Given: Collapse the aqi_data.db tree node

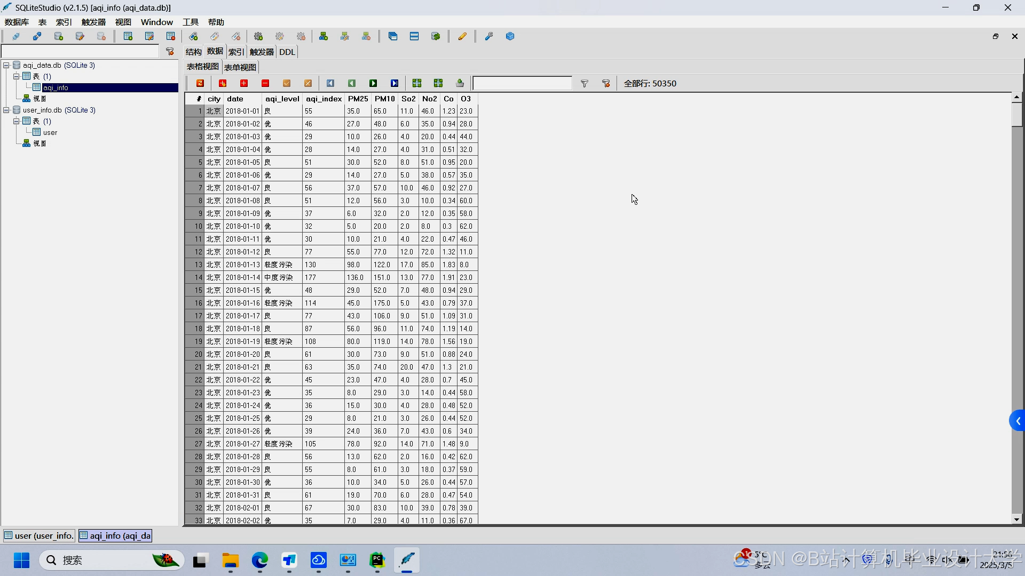Looking at the screenshot, I should [x=6, y=65].
